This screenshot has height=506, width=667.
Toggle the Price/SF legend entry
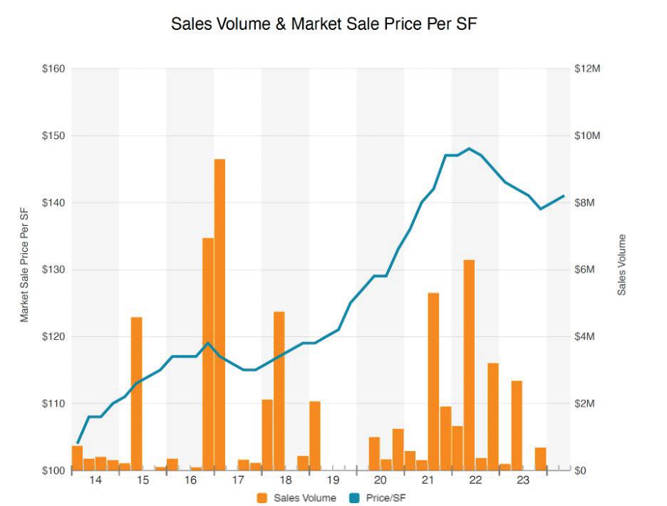(377, 498)
